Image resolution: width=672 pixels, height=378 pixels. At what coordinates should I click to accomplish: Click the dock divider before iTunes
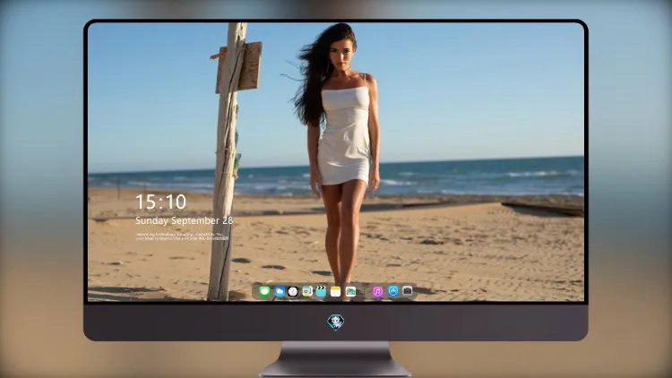click(x=365, y=291)
